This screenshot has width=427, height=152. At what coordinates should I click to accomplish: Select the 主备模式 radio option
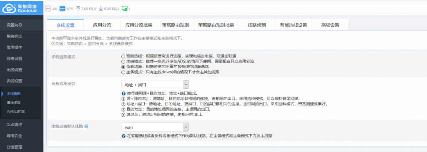(x=123, y=72)
